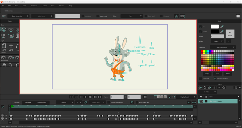
Task: Select the Transform Layer tool
Action: (4, 46)
